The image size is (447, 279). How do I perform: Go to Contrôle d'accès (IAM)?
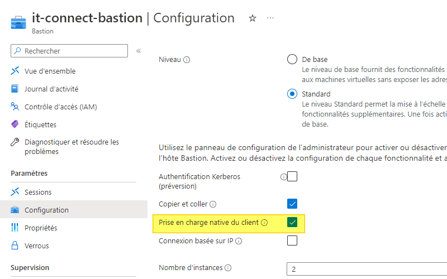point(61,107)
